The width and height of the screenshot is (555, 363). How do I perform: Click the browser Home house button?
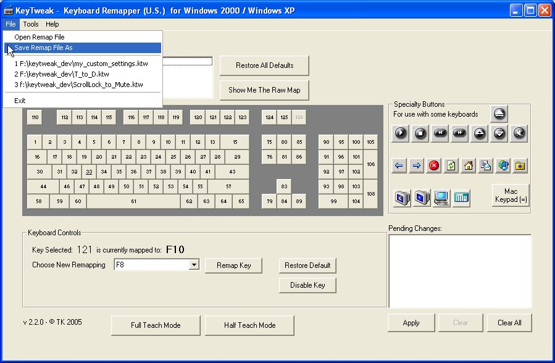point(469,165)
